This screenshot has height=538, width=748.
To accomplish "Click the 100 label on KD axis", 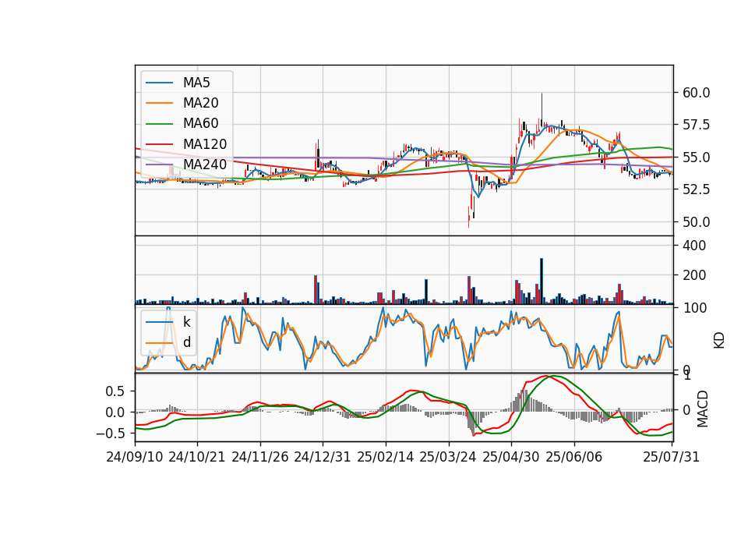I will (694, 308).
